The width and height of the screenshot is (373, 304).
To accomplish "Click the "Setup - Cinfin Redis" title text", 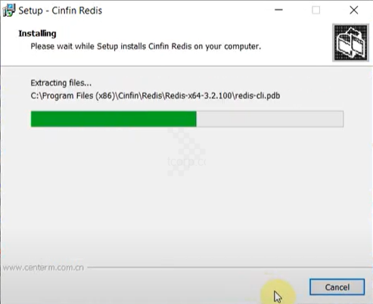I will (x=61, y=11).
